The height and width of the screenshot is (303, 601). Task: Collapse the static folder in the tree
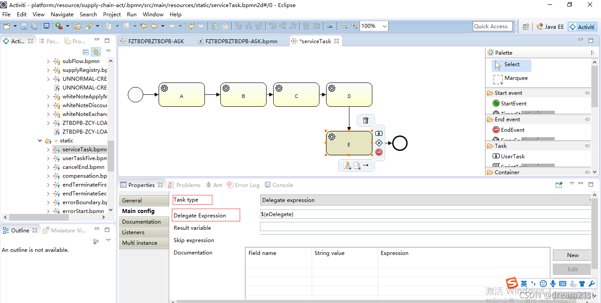[x=40, y=140]
